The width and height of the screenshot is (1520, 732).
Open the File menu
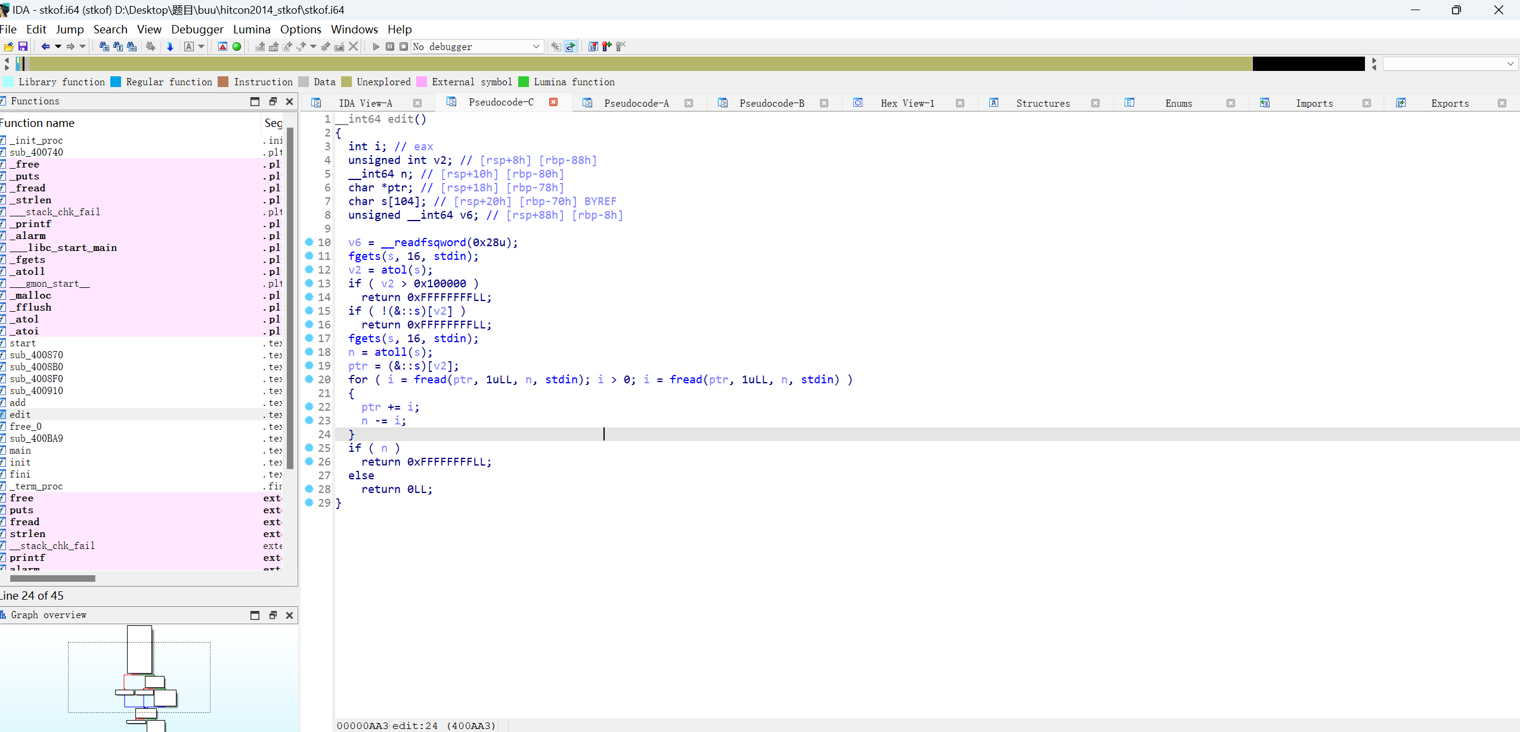click(x=8, y=29)
